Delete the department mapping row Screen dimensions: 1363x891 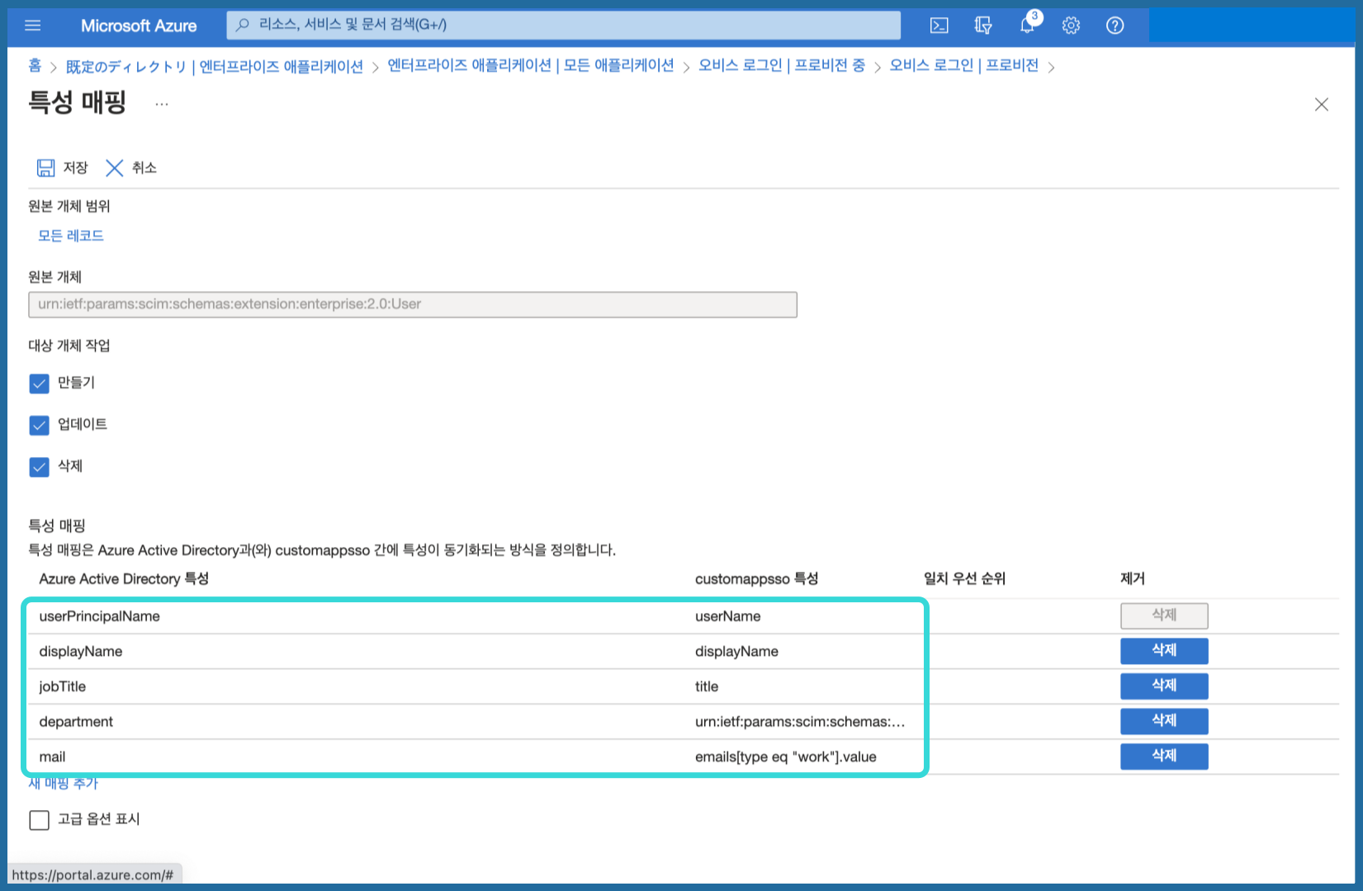tap(1164, 721)
